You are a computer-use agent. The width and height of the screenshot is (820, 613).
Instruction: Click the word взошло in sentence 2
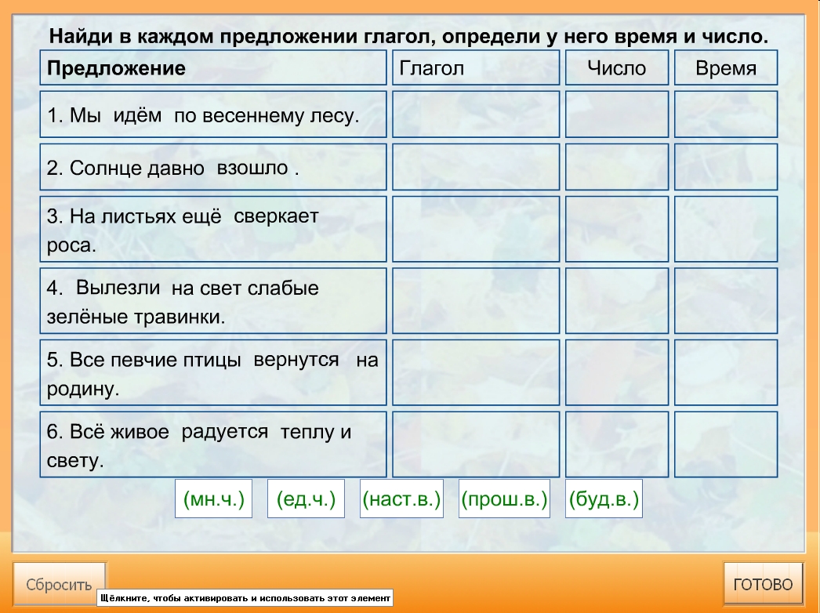tap(252, 168)
